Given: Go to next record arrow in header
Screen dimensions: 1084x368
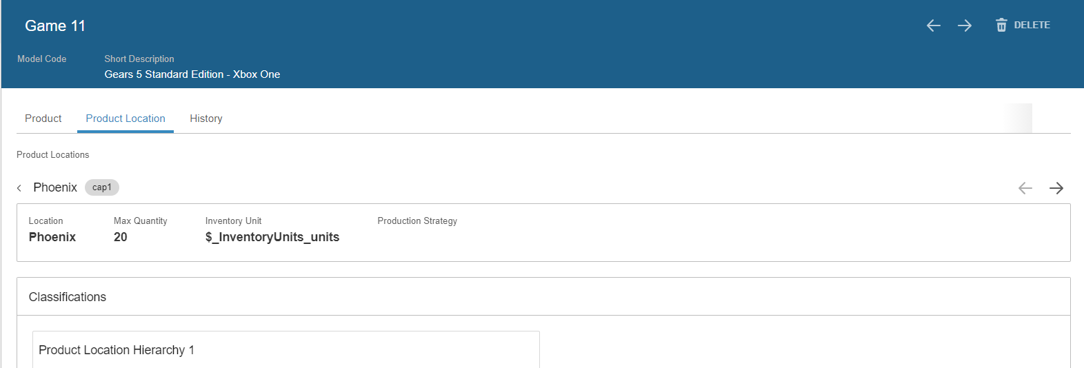Looking at the screenshot, I should pyautogui.click(x=965, y=25).
